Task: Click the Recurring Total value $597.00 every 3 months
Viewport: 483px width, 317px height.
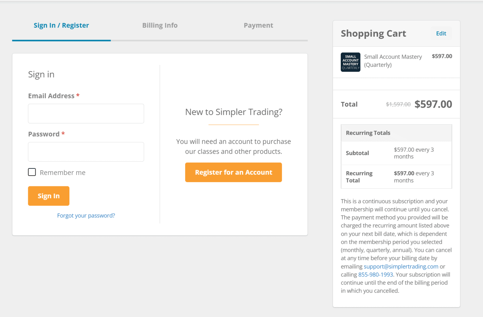Action: [414, 177]
